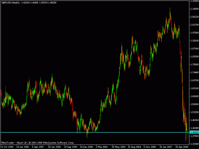The width and height of the screenshot is (199, 149).
Task: Click the 3 Mar 2002 date label
Action: pyautogui.click(x=102, y=147)
